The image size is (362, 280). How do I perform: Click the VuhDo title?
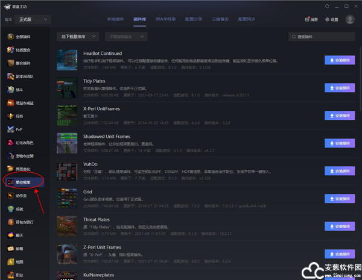(91, 164)
